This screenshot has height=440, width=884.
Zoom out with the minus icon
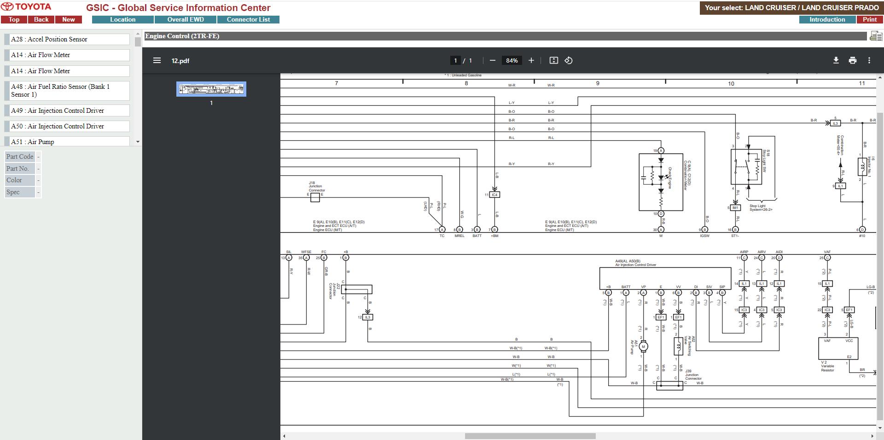click(x=493, y=60)
